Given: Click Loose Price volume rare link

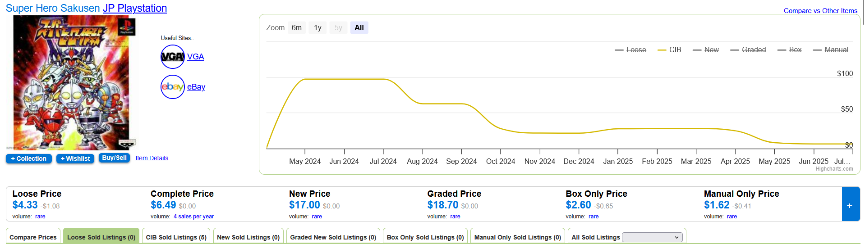Looking at the screenshot, I should point(40,217).
